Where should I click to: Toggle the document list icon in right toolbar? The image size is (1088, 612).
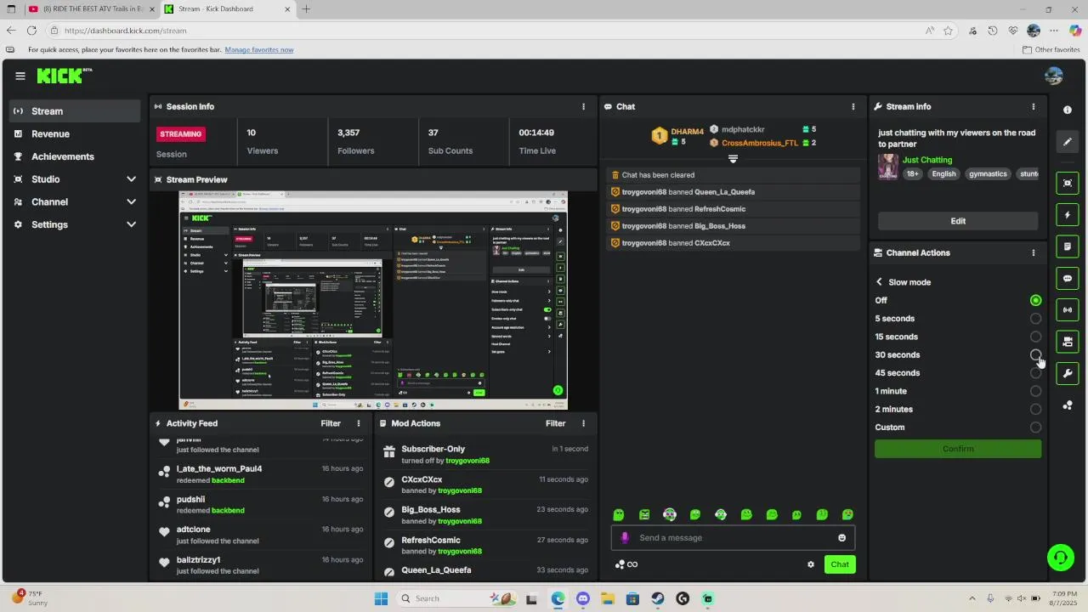pyautogui.click(x=1068, y=246)
